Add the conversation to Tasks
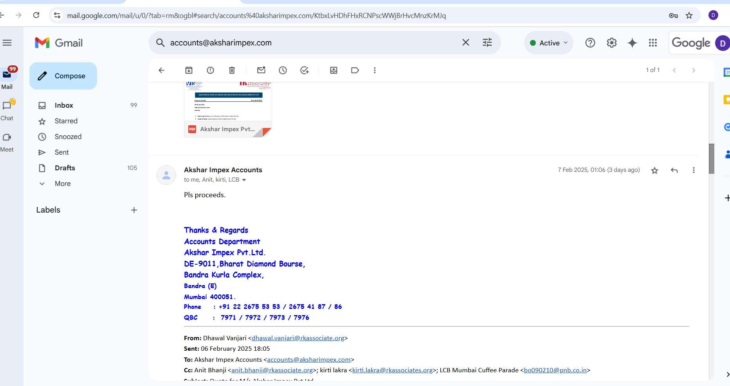Viewport: 730px width, 386px height. point(305,70)
